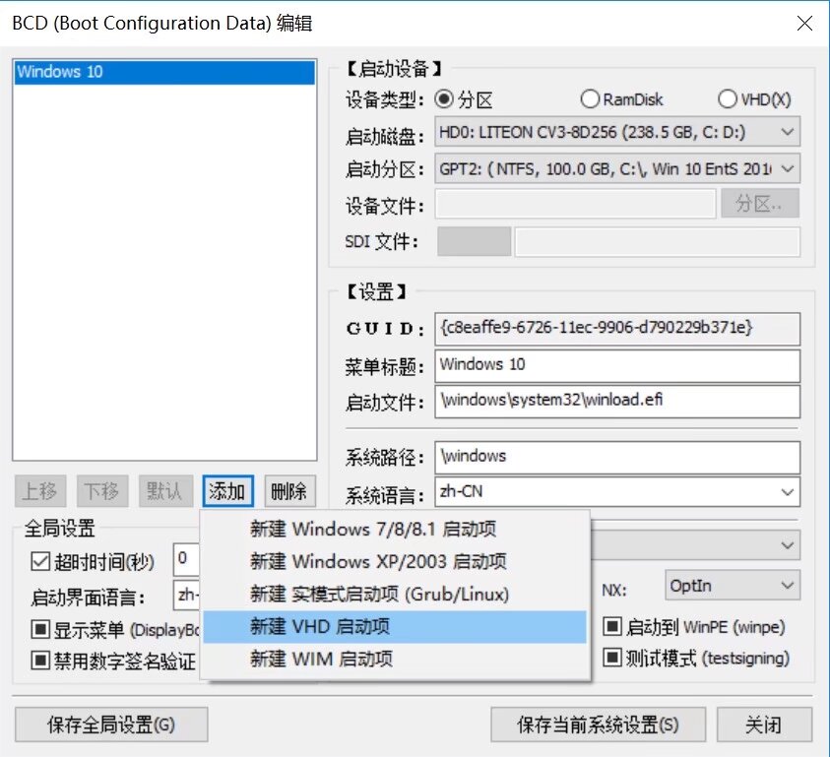Viewport: 830px width, 757px height.
Task: Click the 删除 button
Action: (x=289, y=491)
